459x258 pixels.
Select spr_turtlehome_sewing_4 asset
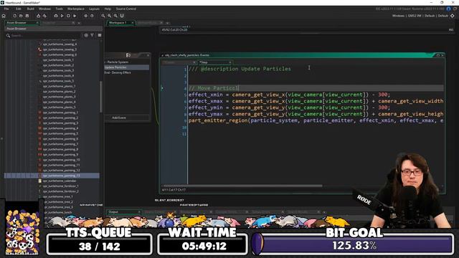click(60, 44)
